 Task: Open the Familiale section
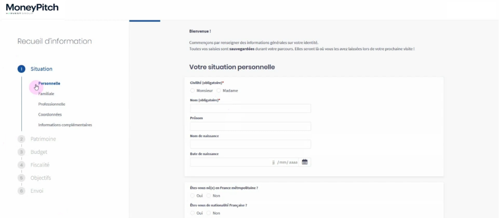46,93
